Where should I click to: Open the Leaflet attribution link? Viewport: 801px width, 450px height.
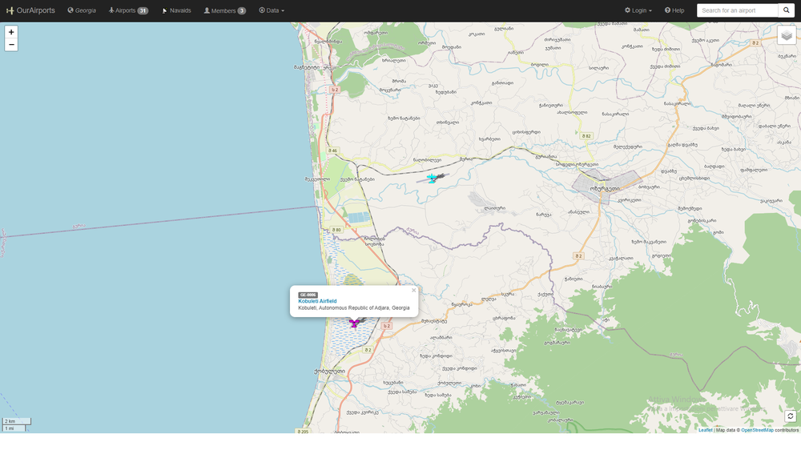(705, 430)
